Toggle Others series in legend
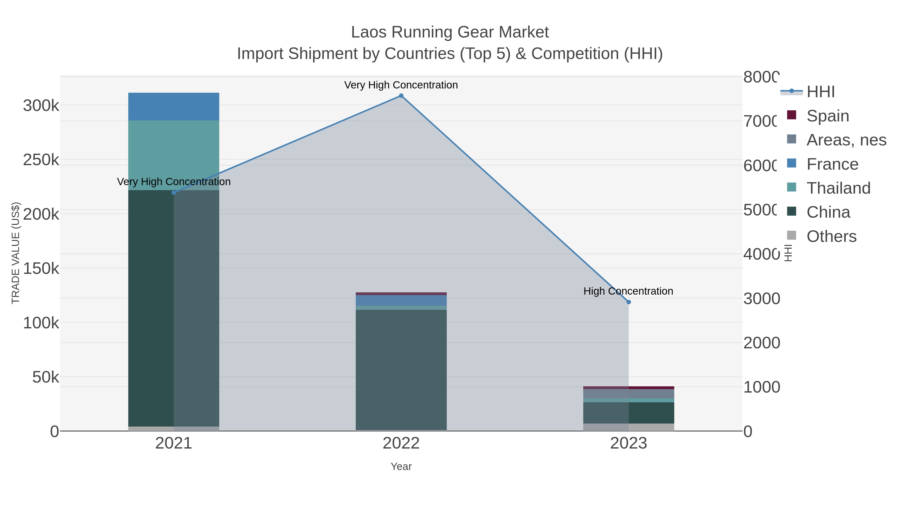This screenshot has height=506, width=900. tap(822, 236)
